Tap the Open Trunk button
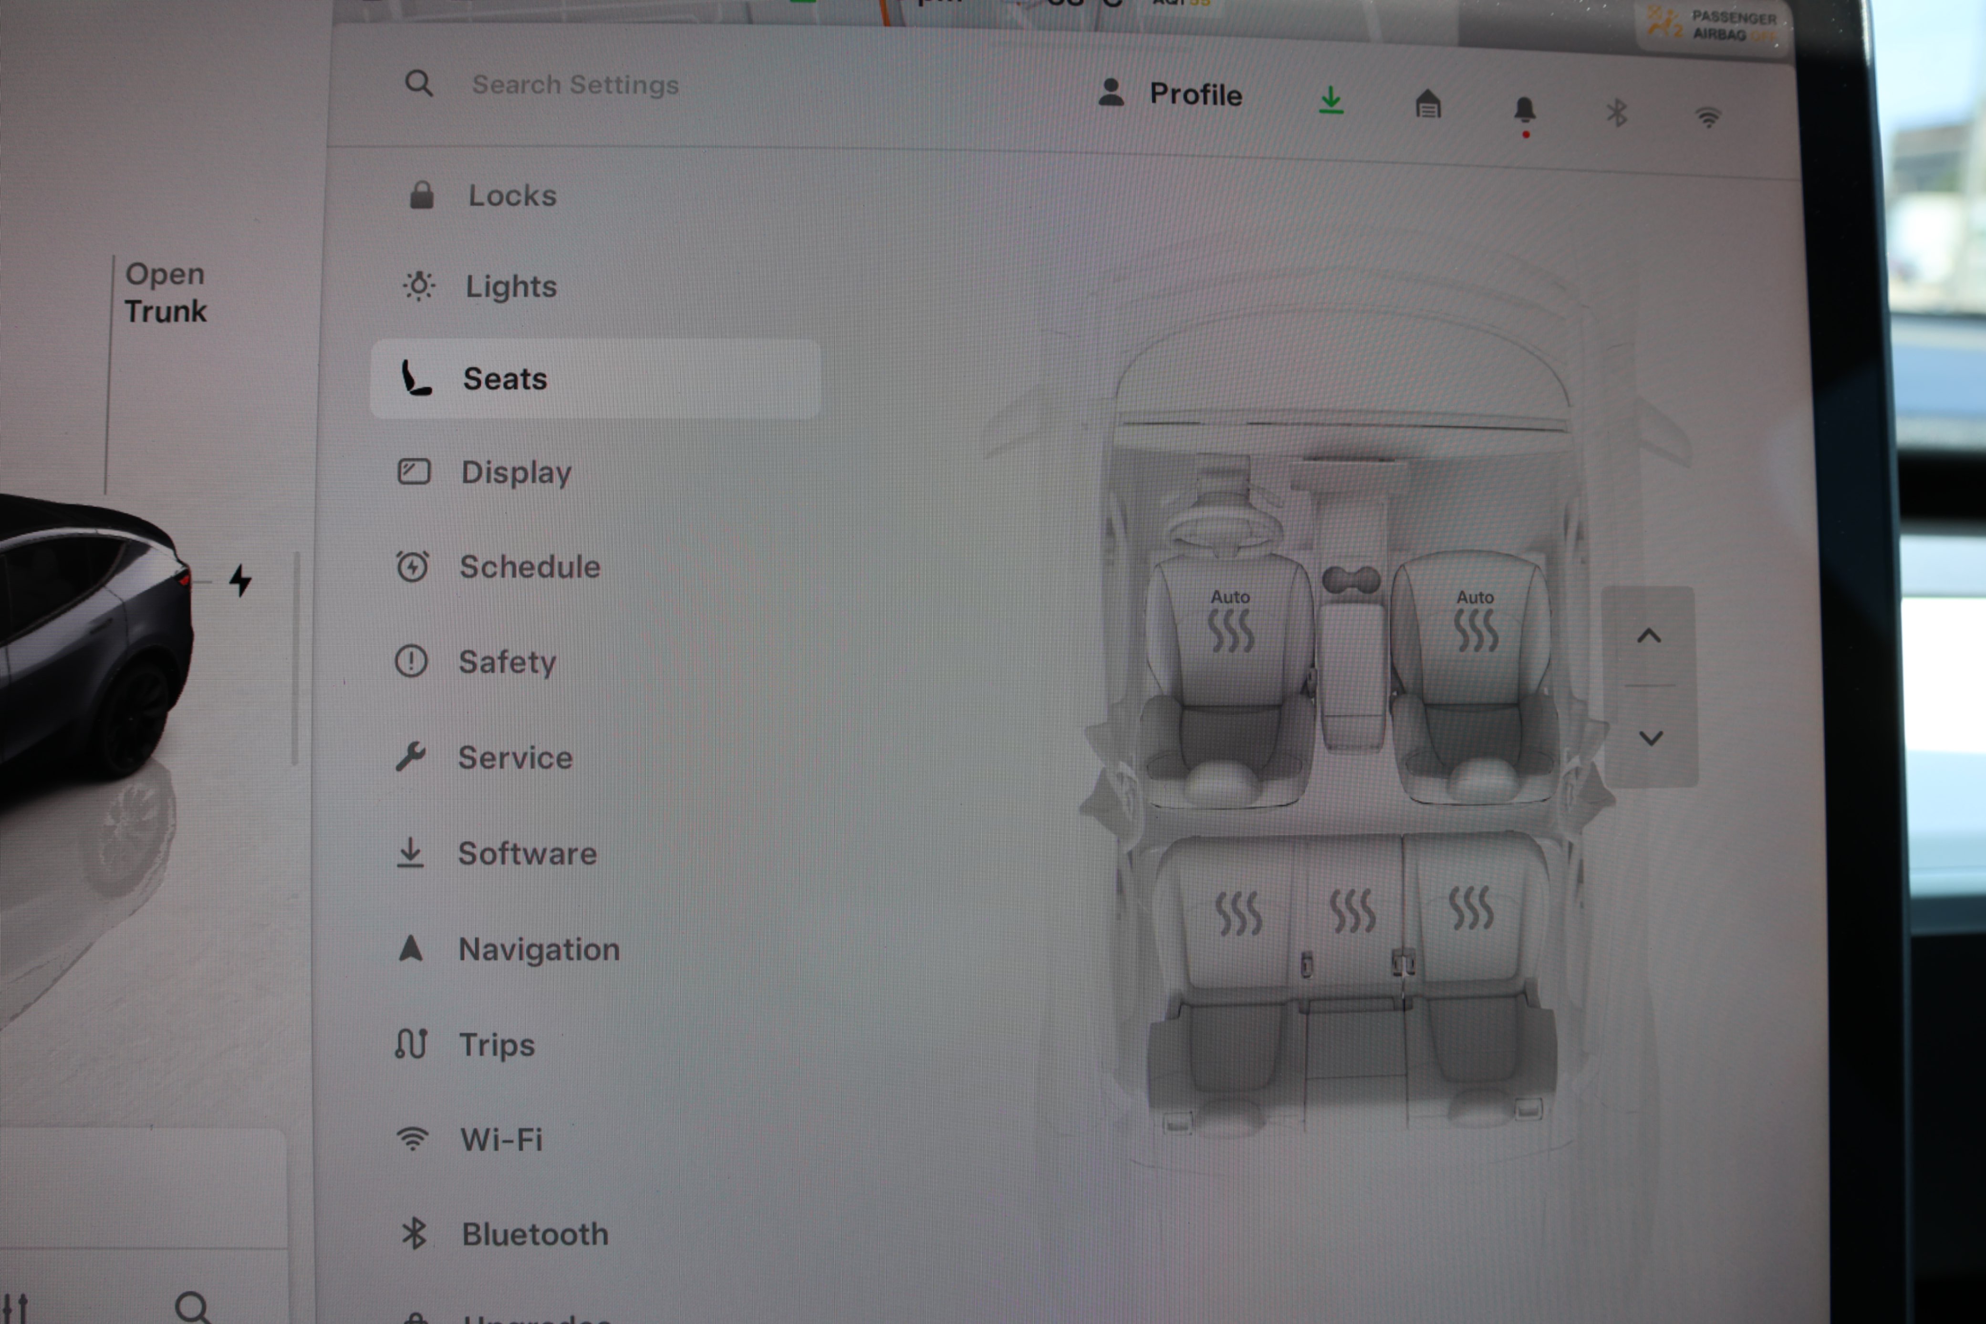Viewport: 1986px width, 1324px height. coord(166,293)
